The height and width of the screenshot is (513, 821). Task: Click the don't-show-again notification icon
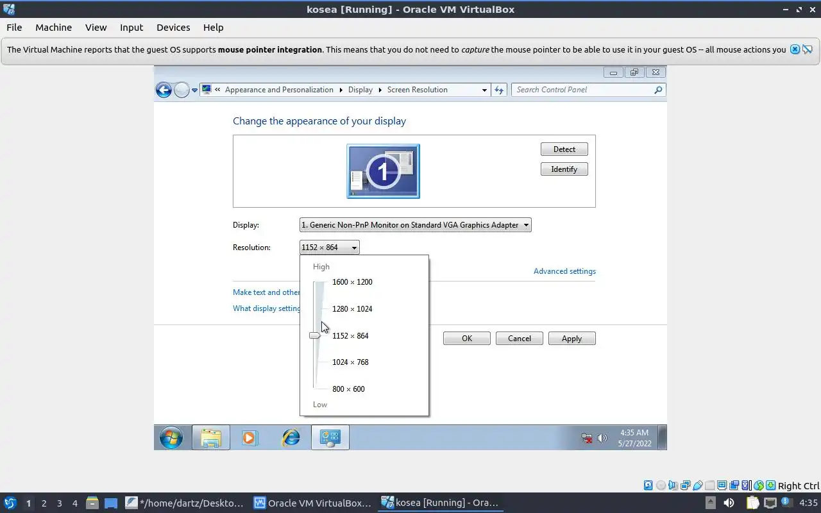pyautogui.click(x=808, y=49)
